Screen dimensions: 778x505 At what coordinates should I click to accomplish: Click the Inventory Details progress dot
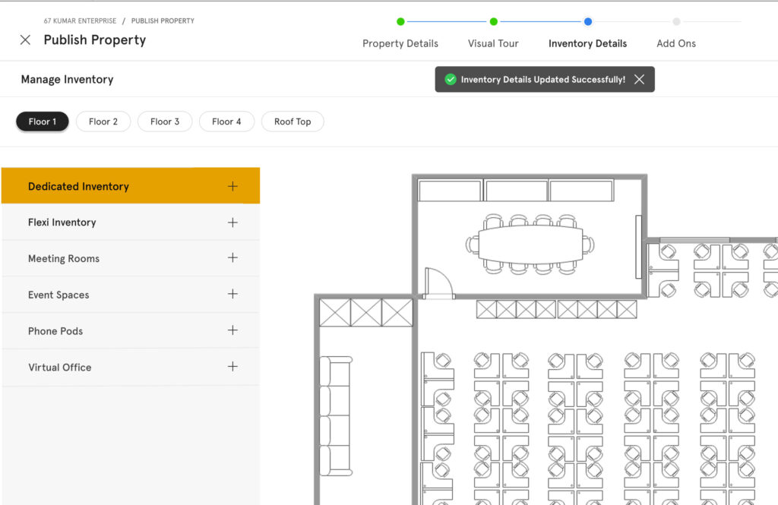[x=588, y=22]
